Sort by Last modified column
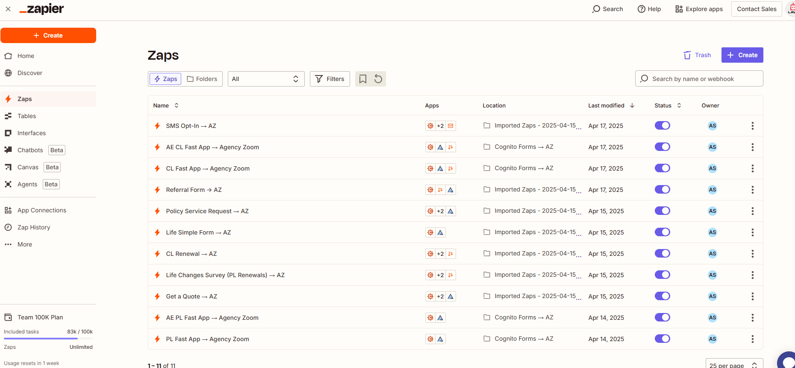 611,105
